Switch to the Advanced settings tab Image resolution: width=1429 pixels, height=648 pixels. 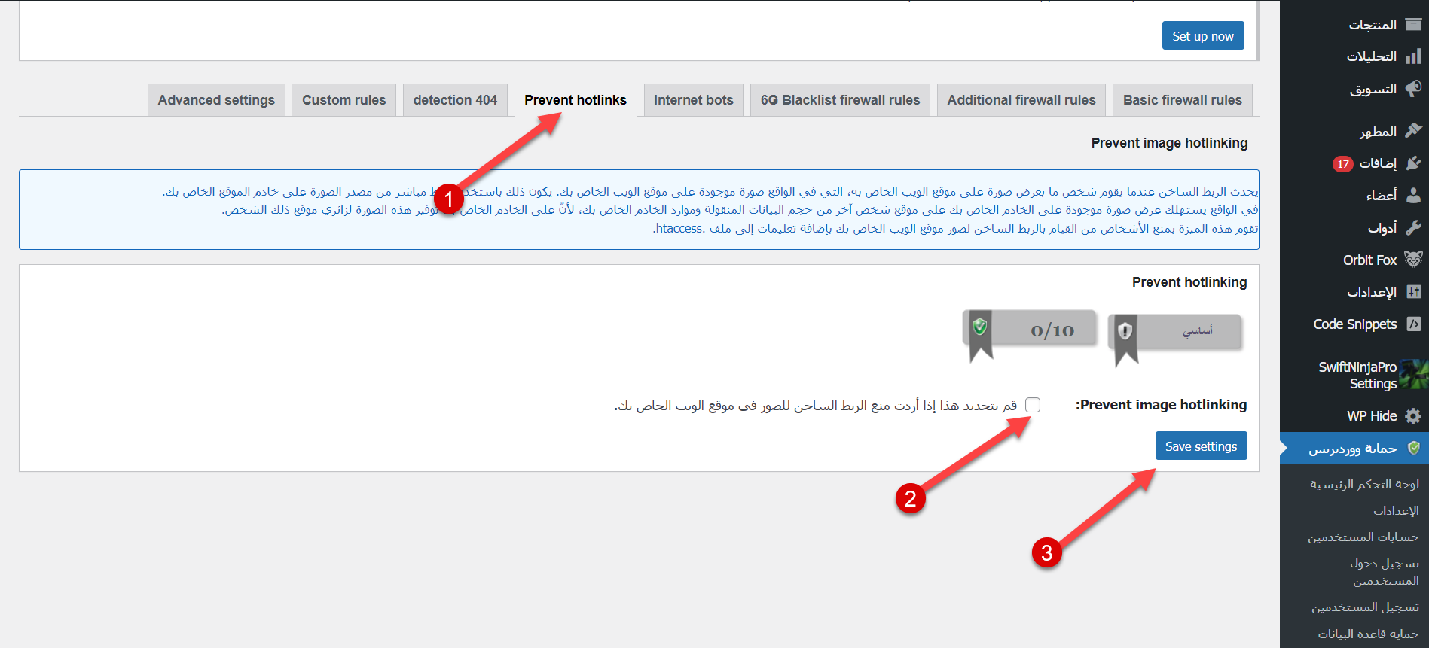tap(216, 100)
